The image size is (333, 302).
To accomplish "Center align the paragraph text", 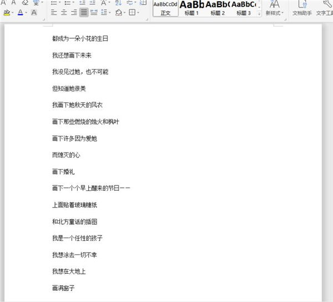I will (x=64, y=12).
